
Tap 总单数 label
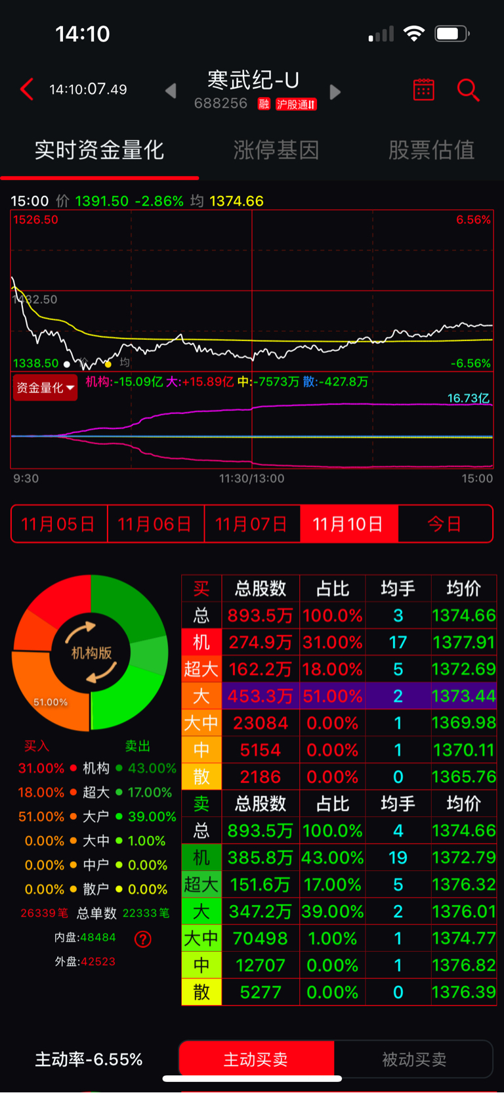coord(96,913)
